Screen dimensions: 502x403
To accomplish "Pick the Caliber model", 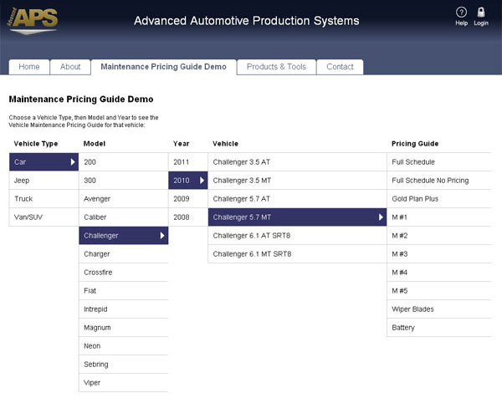I will (x=124, y=217).
